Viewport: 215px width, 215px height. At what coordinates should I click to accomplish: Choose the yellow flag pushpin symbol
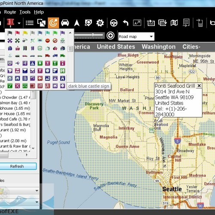25,33
